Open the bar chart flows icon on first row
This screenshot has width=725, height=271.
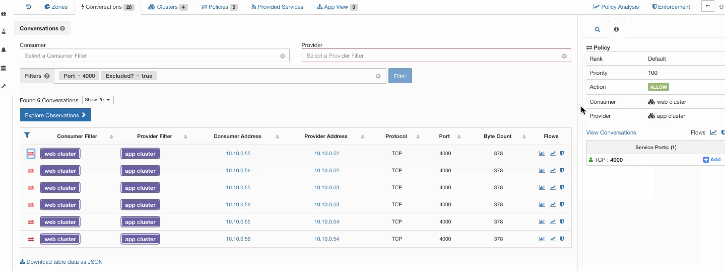click(x=542, y=153)
